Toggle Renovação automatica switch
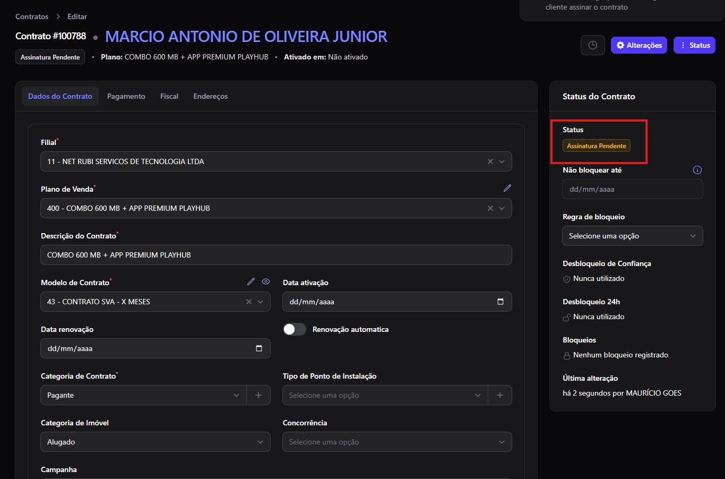Image resolution: width=725 pixels, height=479 pixels. pyautogui.click(x=295, y=329)
